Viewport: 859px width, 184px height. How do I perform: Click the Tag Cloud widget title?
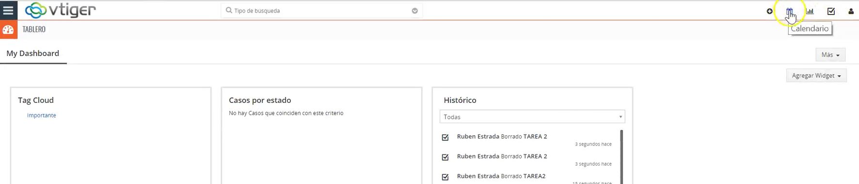[36, 100]
